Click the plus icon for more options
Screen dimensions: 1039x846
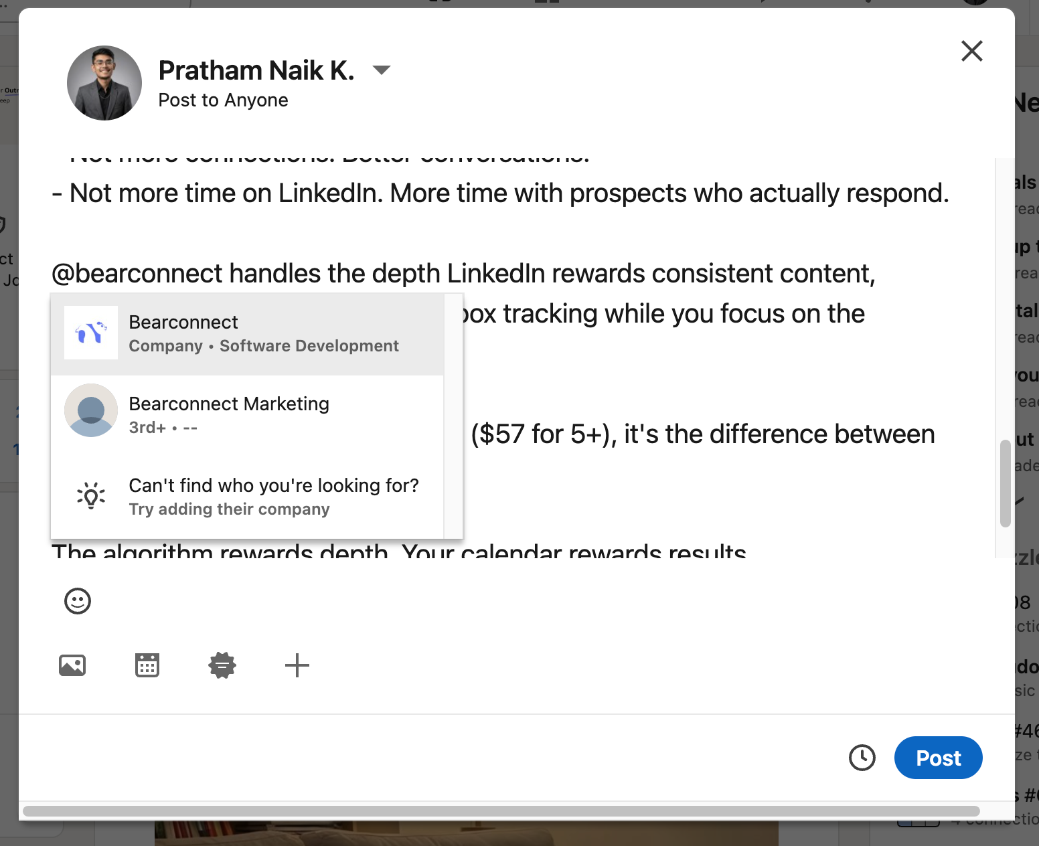tap(297, 665)
